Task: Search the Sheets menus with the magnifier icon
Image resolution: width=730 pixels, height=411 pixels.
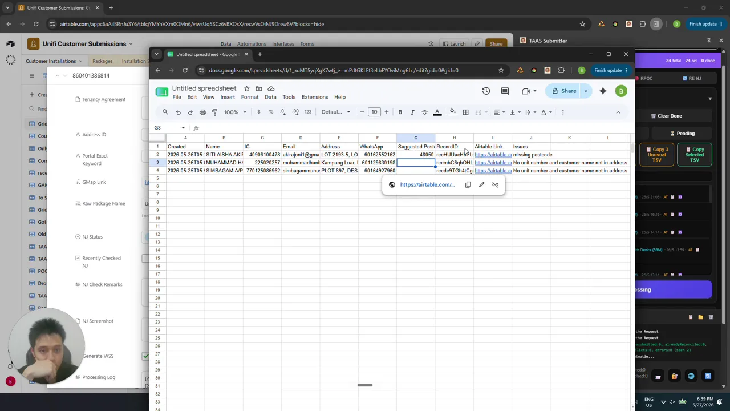Action: pyautogui.click(x=165, y=112)
